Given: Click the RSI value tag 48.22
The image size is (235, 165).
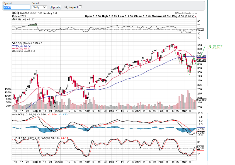Looking at the screenshot, I should [x=201, y=30].
